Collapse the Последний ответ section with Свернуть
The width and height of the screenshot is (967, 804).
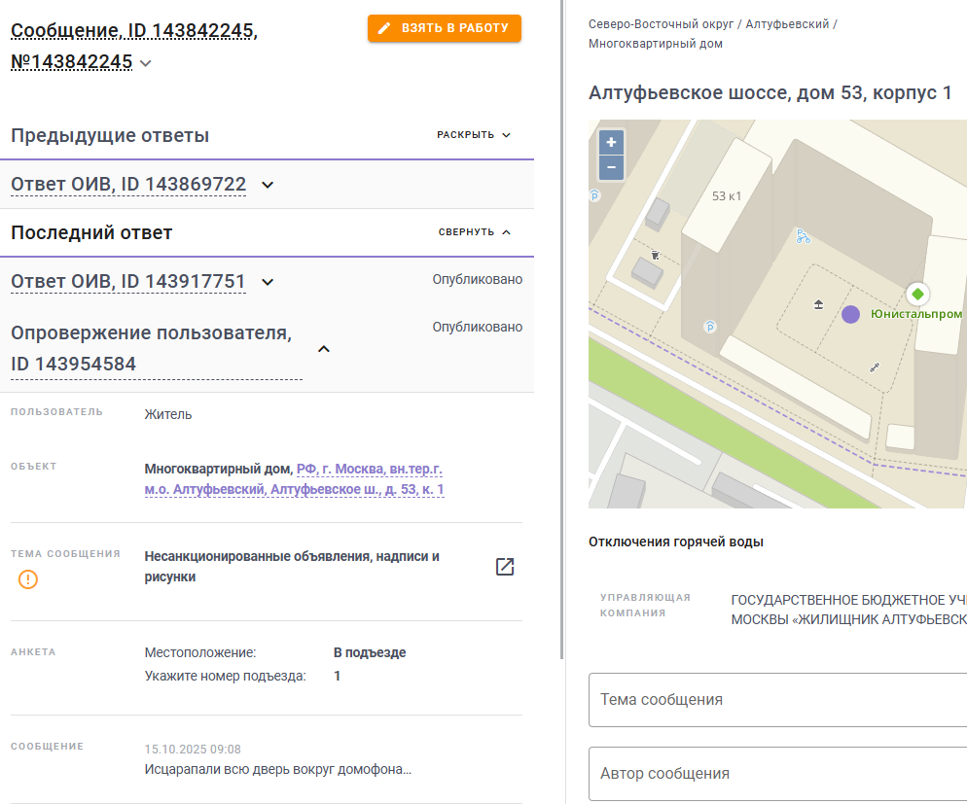click(474, 232)
